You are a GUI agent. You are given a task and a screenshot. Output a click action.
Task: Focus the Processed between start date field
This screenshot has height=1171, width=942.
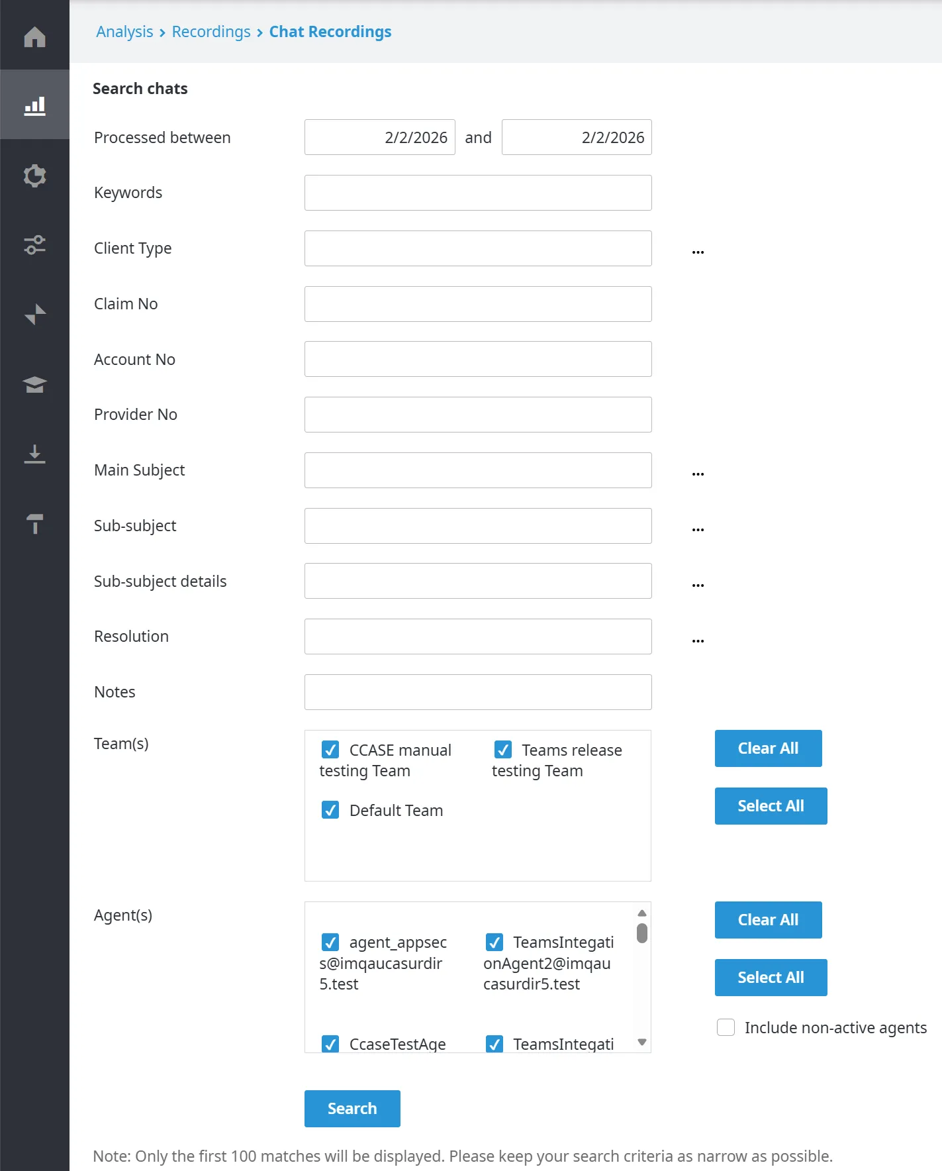379,137
